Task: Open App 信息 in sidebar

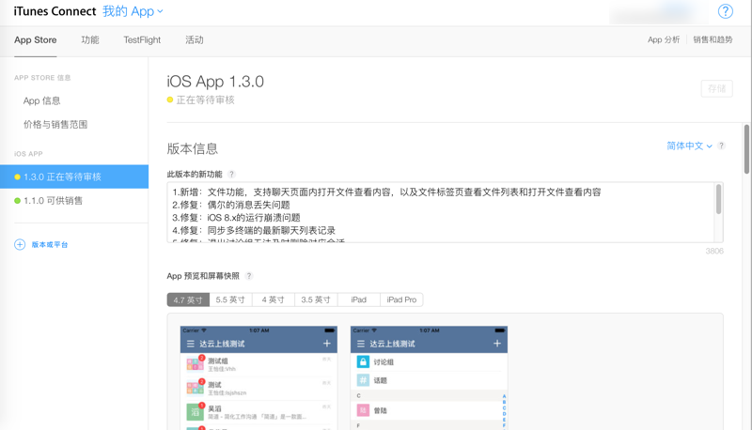Action: 41,101
